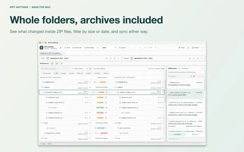Open the Tools menu
This screenshot has height=152, width=244.
click(x=181, y=48)
